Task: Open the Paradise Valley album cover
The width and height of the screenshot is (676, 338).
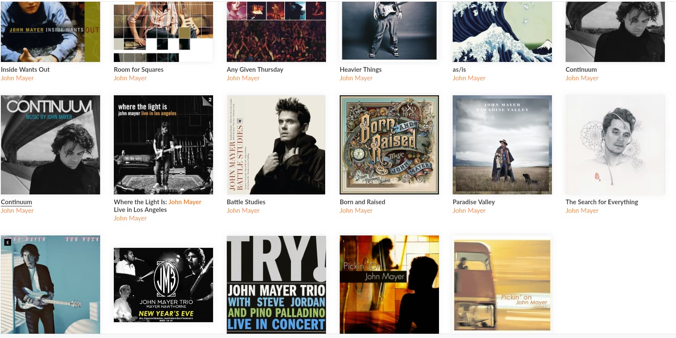Action: point(502,145)
